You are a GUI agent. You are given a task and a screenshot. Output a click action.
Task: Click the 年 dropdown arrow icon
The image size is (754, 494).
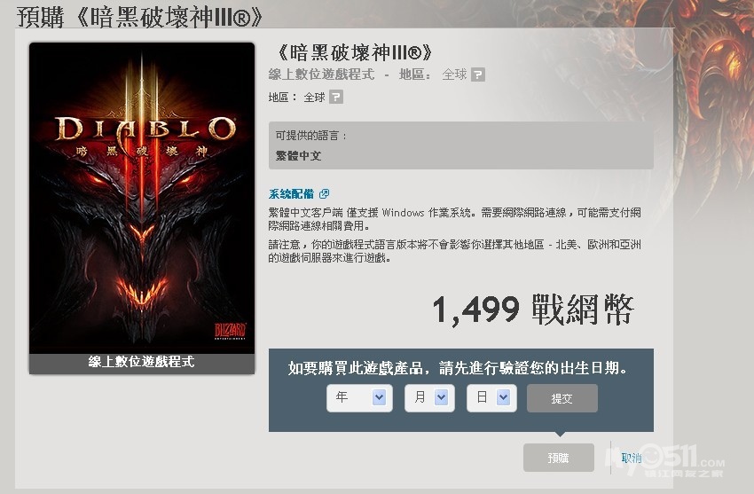point(379,397)
